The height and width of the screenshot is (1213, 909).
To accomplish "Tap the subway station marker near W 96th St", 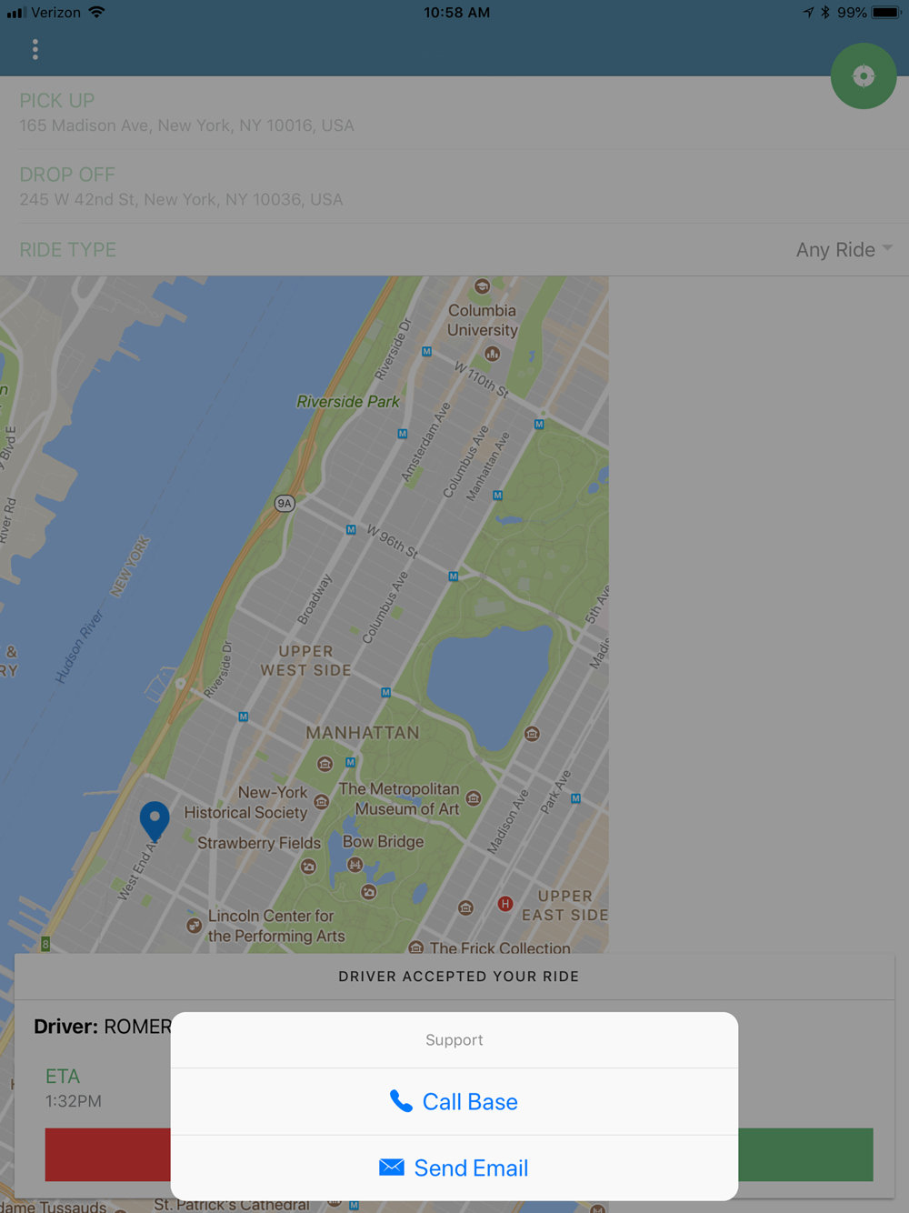I will pyautogui.click(x=351, y=529).
